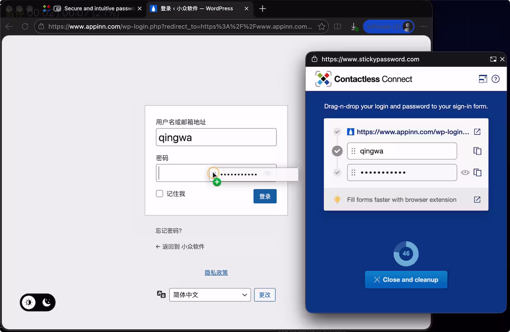Switch to dark mode with the moon toggle

coord(46,302)
